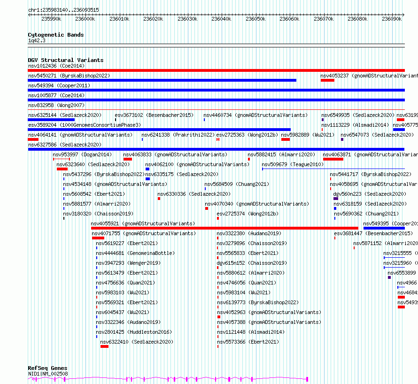Click the nsv6335175 (Sedlazeck2020) label

coord(182,174)
